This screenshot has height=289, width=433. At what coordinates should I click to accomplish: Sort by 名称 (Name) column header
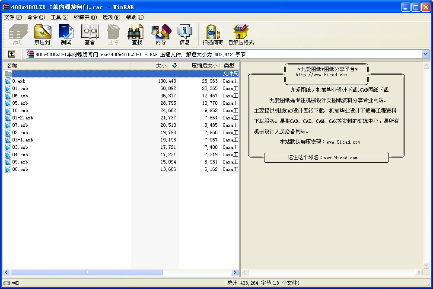(12, 66)
